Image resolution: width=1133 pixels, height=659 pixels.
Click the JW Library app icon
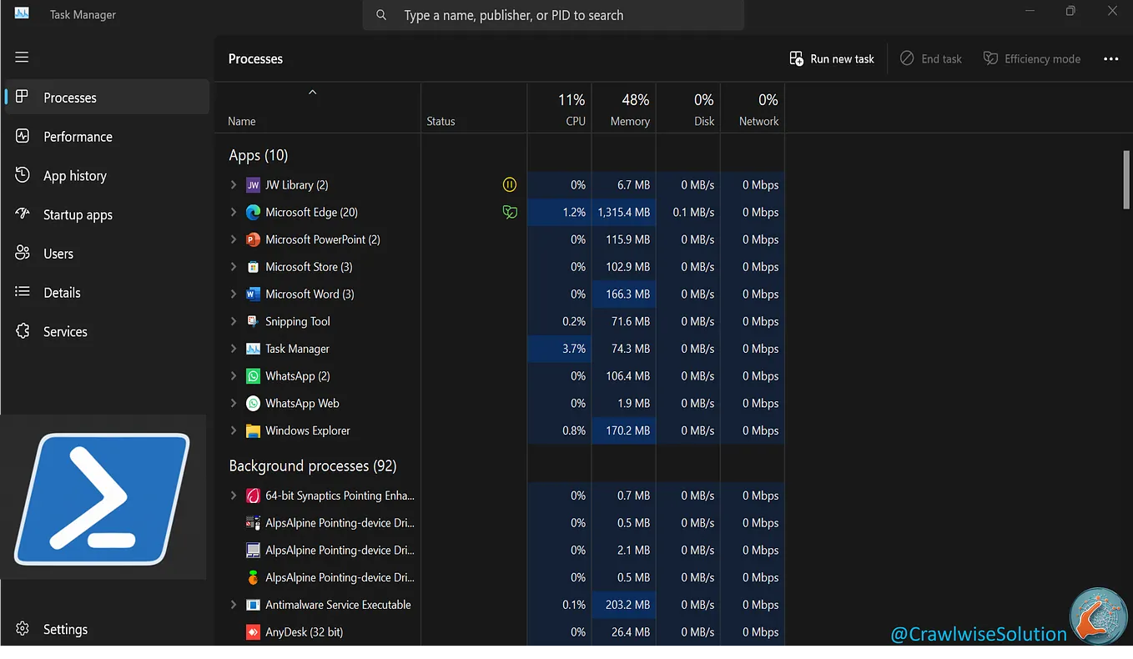coord(253,185)
